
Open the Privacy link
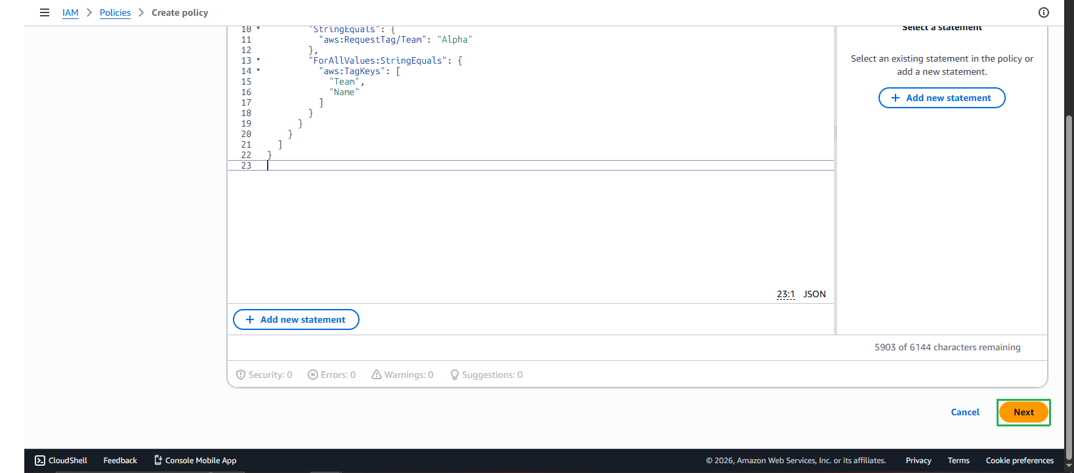tap(919, 461)
